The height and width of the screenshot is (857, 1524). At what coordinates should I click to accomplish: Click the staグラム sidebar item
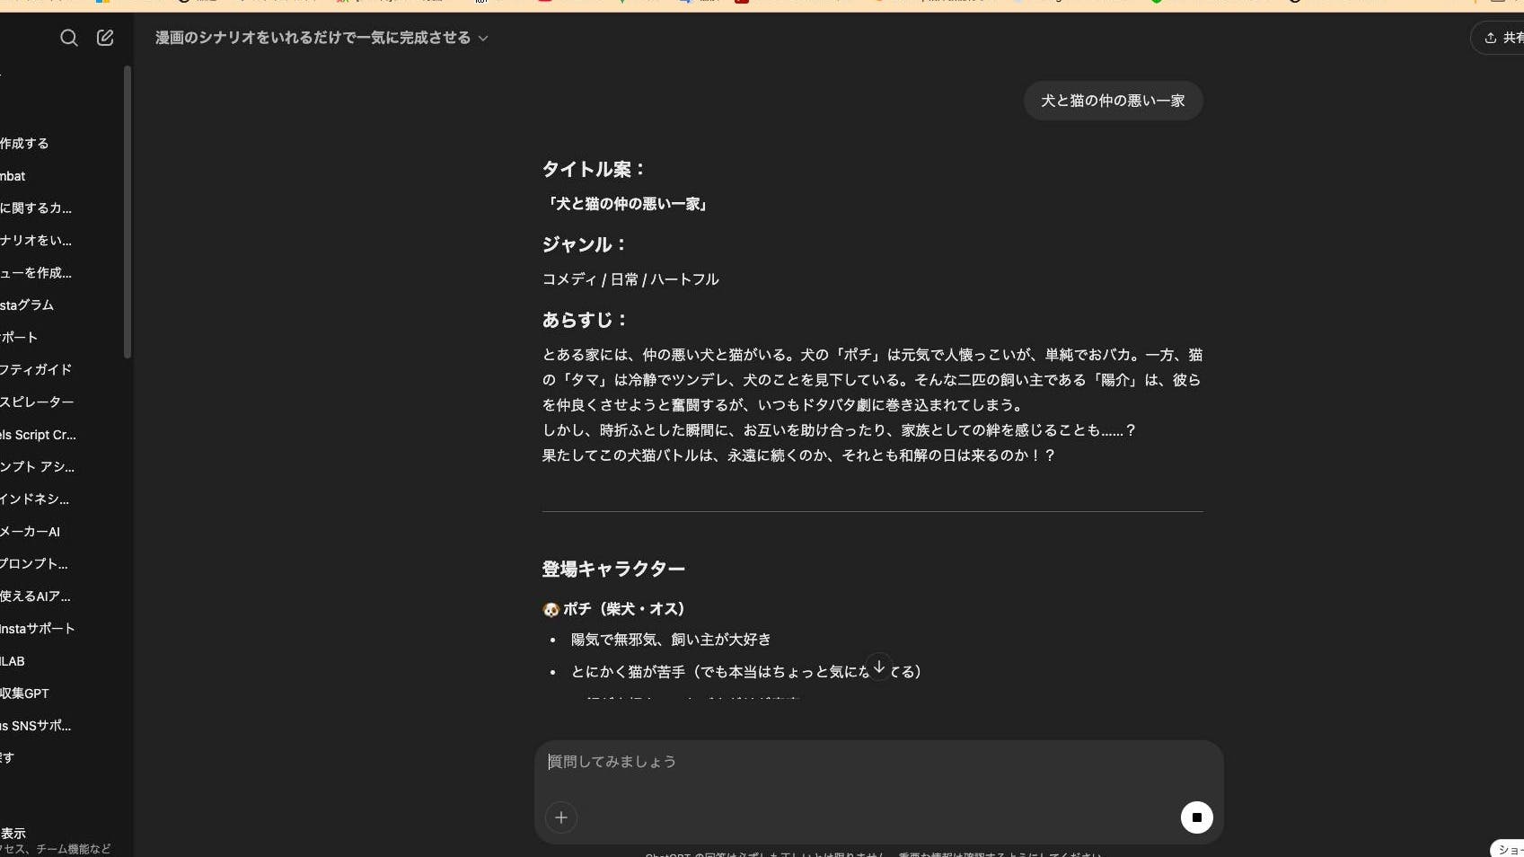click(x=27, y=305)
